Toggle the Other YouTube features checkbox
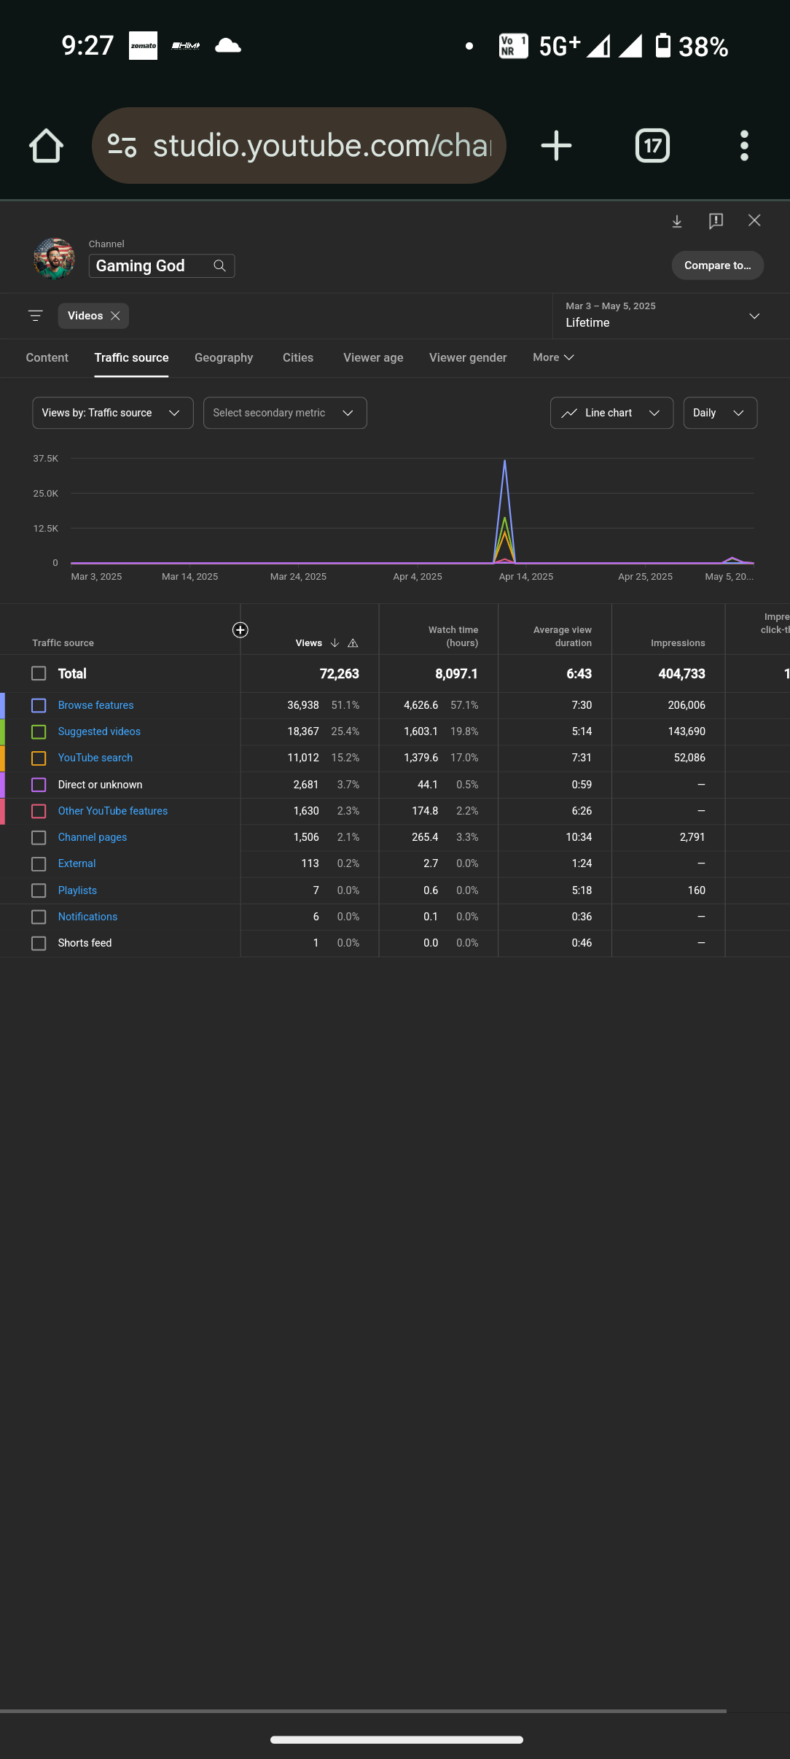The height and width of the screenshot is (1759, 790). click(x=39, y=811)
